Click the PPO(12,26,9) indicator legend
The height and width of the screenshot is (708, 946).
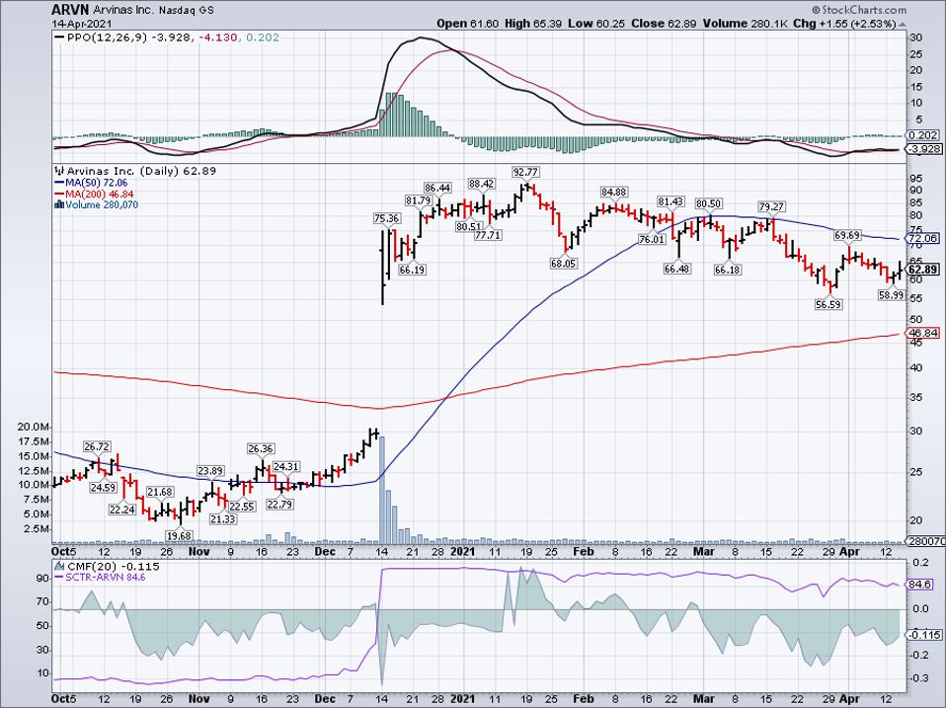click(x=167, y=38)
